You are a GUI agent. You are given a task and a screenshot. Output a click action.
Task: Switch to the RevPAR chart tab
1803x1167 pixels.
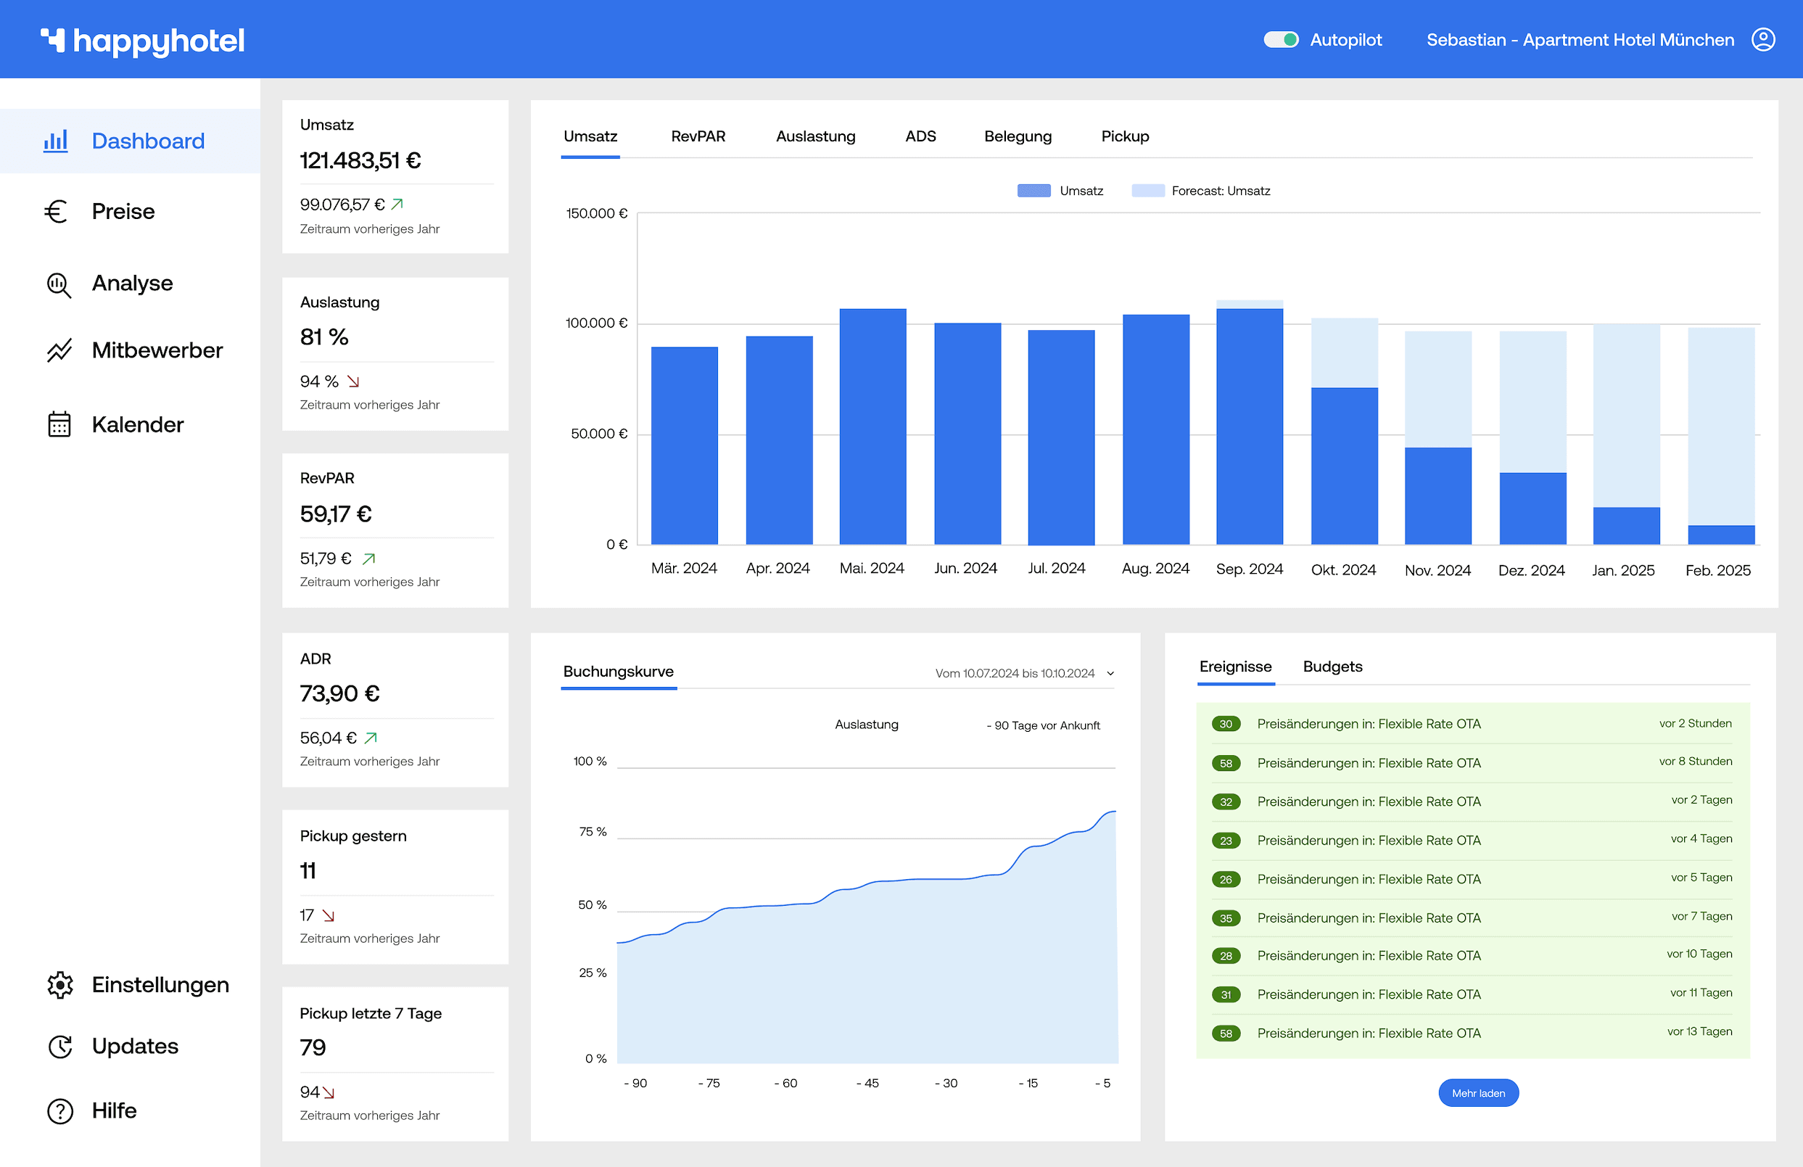coord(698,136)
